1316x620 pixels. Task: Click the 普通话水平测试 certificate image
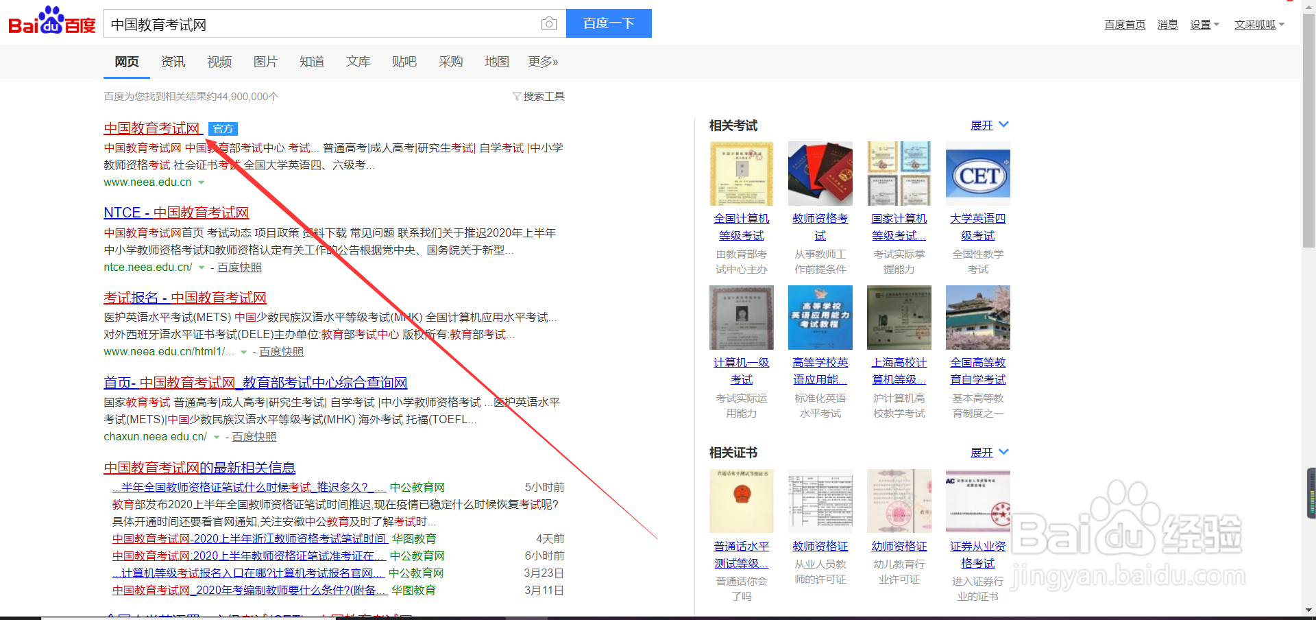[x=741, y=501]
